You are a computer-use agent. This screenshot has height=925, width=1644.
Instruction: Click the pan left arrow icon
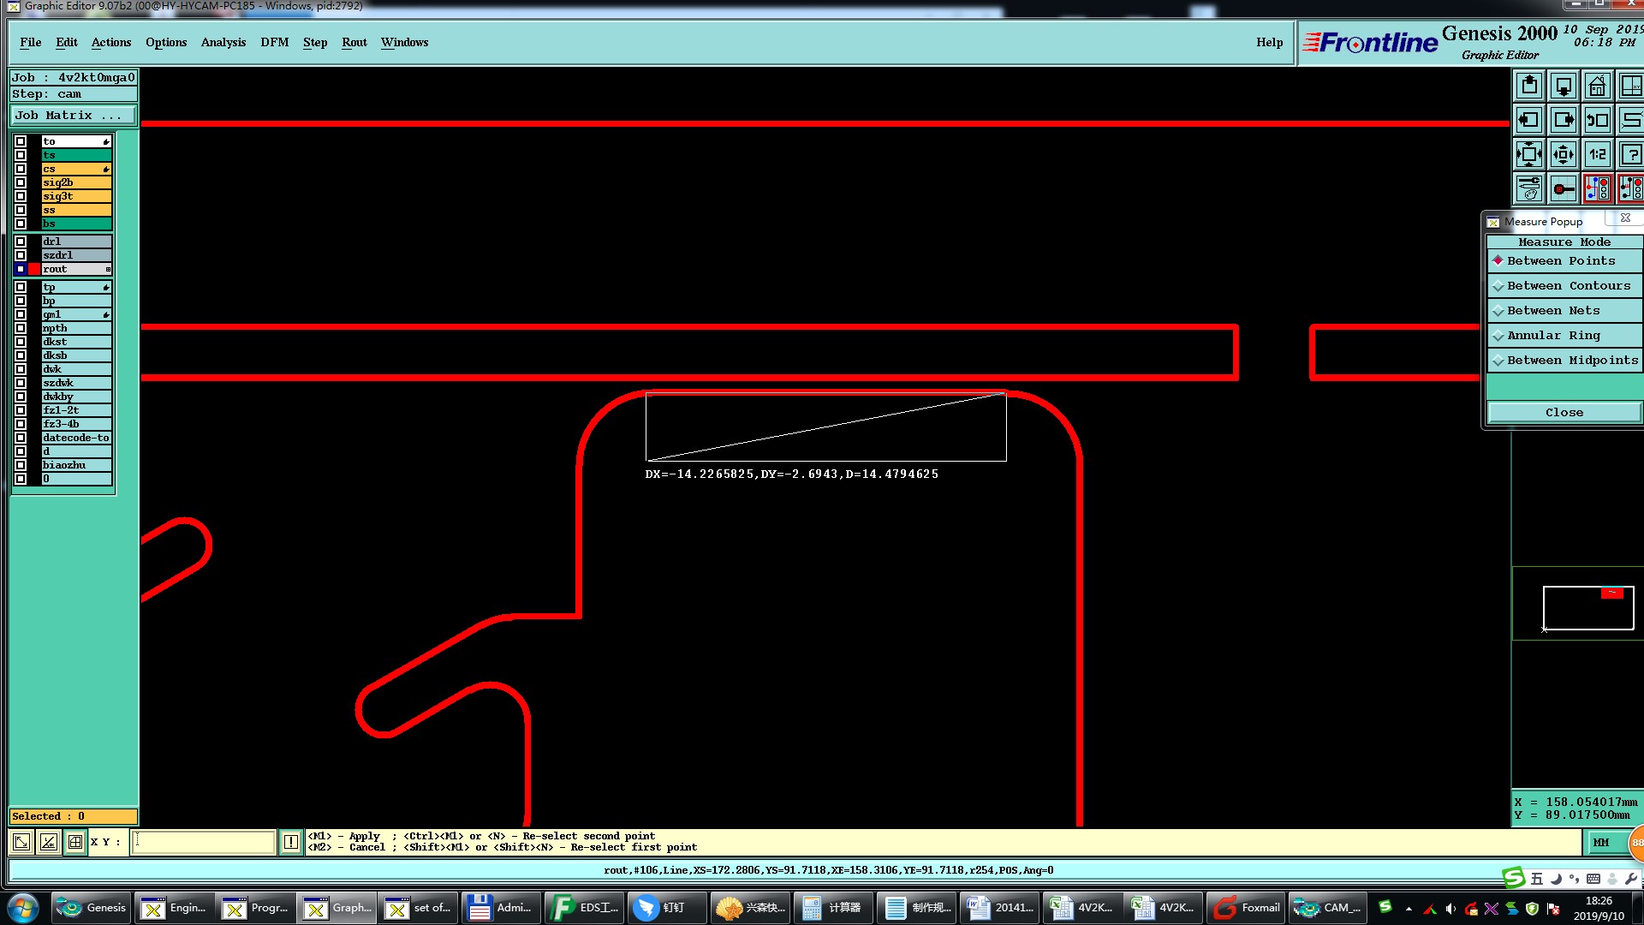pos(1529,121)
